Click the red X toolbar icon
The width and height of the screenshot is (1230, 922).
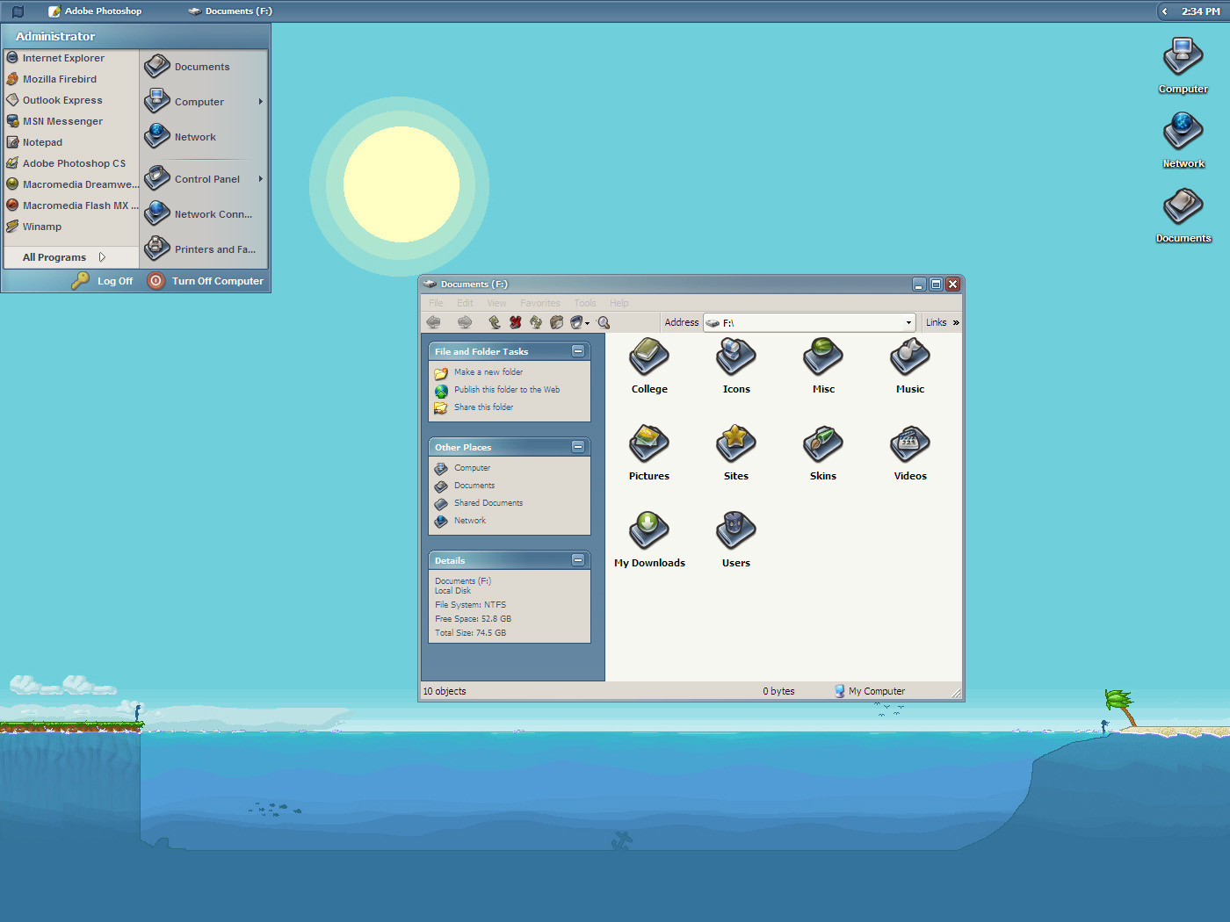516,322
